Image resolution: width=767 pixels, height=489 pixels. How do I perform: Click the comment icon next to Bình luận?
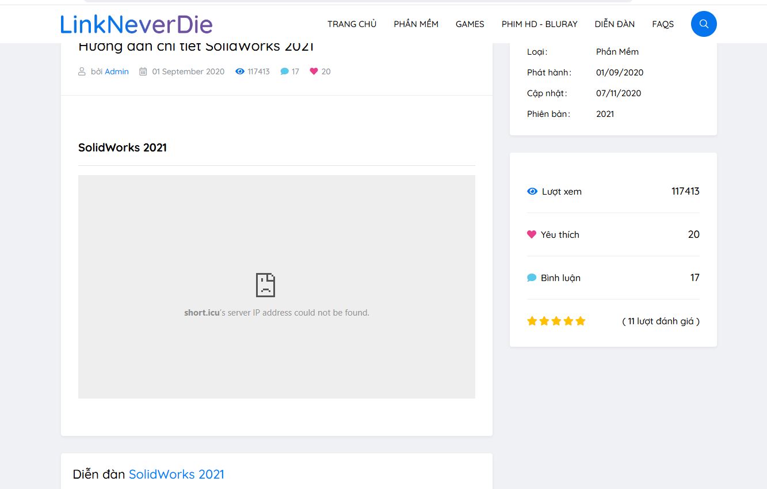tap(532, 278)
